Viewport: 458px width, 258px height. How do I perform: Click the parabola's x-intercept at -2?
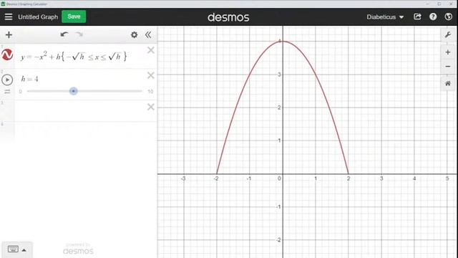click(x=216, y=173)
